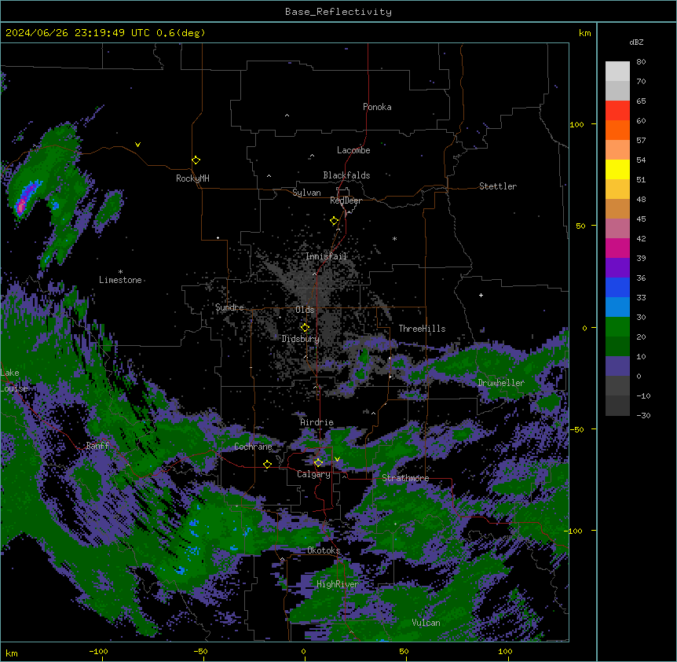
Task: Select the RockyMH label
Action: 192,178
